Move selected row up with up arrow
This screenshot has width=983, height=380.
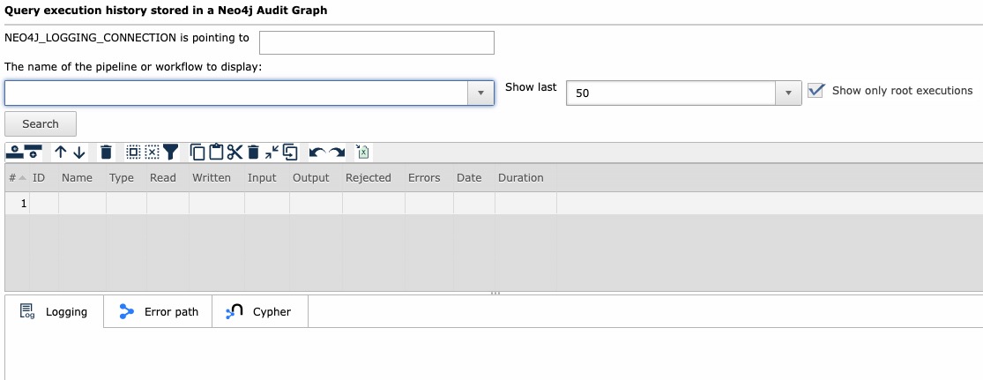pyautogui.click(x=60, y=152)
